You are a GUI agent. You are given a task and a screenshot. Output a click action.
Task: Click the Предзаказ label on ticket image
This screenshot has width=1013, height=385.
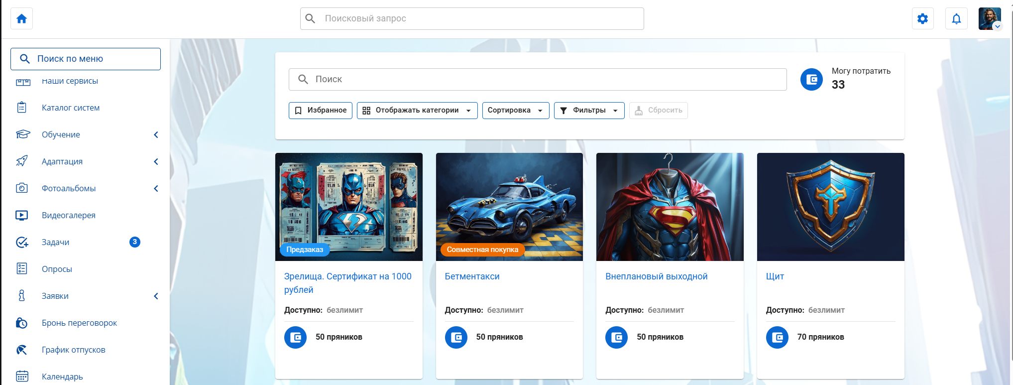pos(305,250)
